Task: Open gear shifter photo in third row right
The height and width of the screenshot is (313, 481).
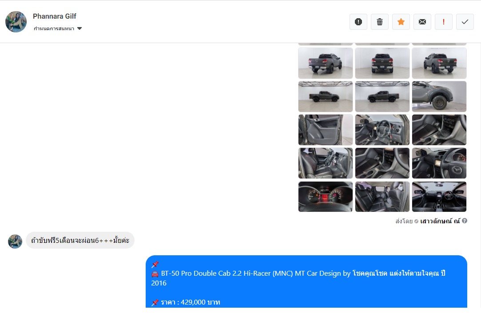Action: 439,130
